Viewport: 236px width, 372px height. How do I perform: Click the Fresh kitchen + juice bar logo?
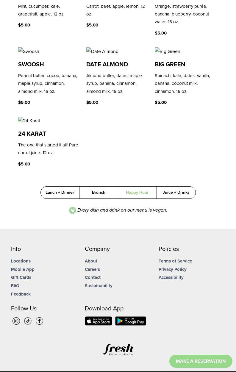tap(118, 350)
